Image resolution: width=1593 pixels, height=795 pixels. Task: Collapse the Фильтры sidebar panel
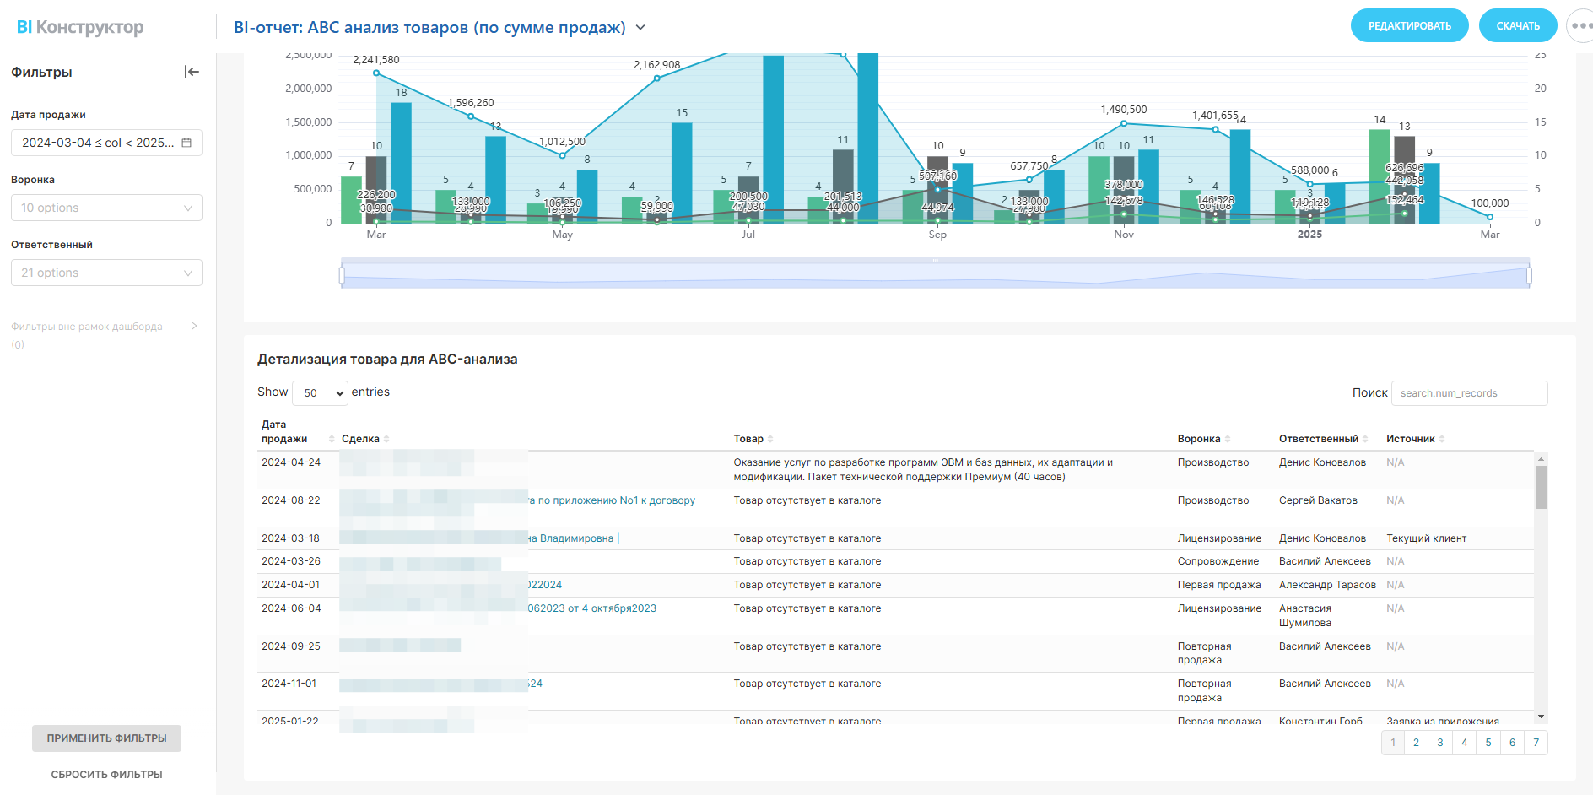click(192, 72)
